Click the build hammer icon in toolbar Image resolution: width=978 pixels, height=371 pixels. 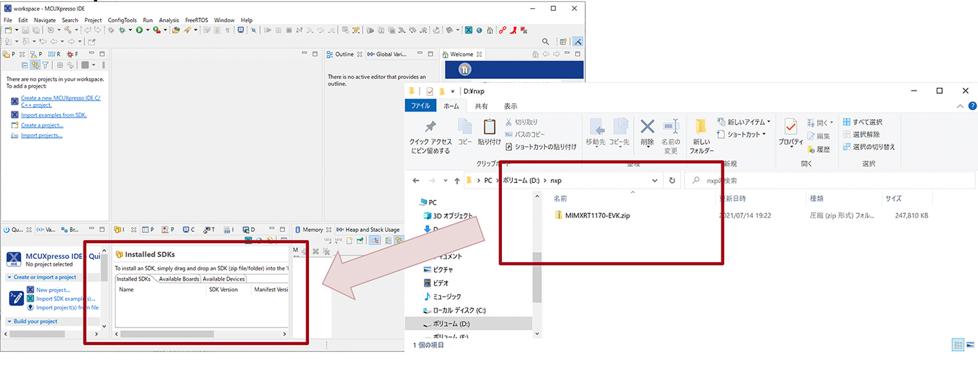pyautogui.click(x=68, y=30)
